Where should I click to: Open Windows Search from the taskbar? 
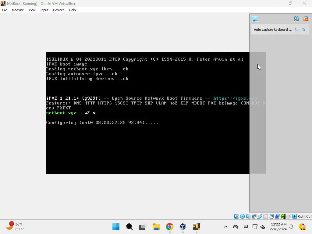[129, 227]
